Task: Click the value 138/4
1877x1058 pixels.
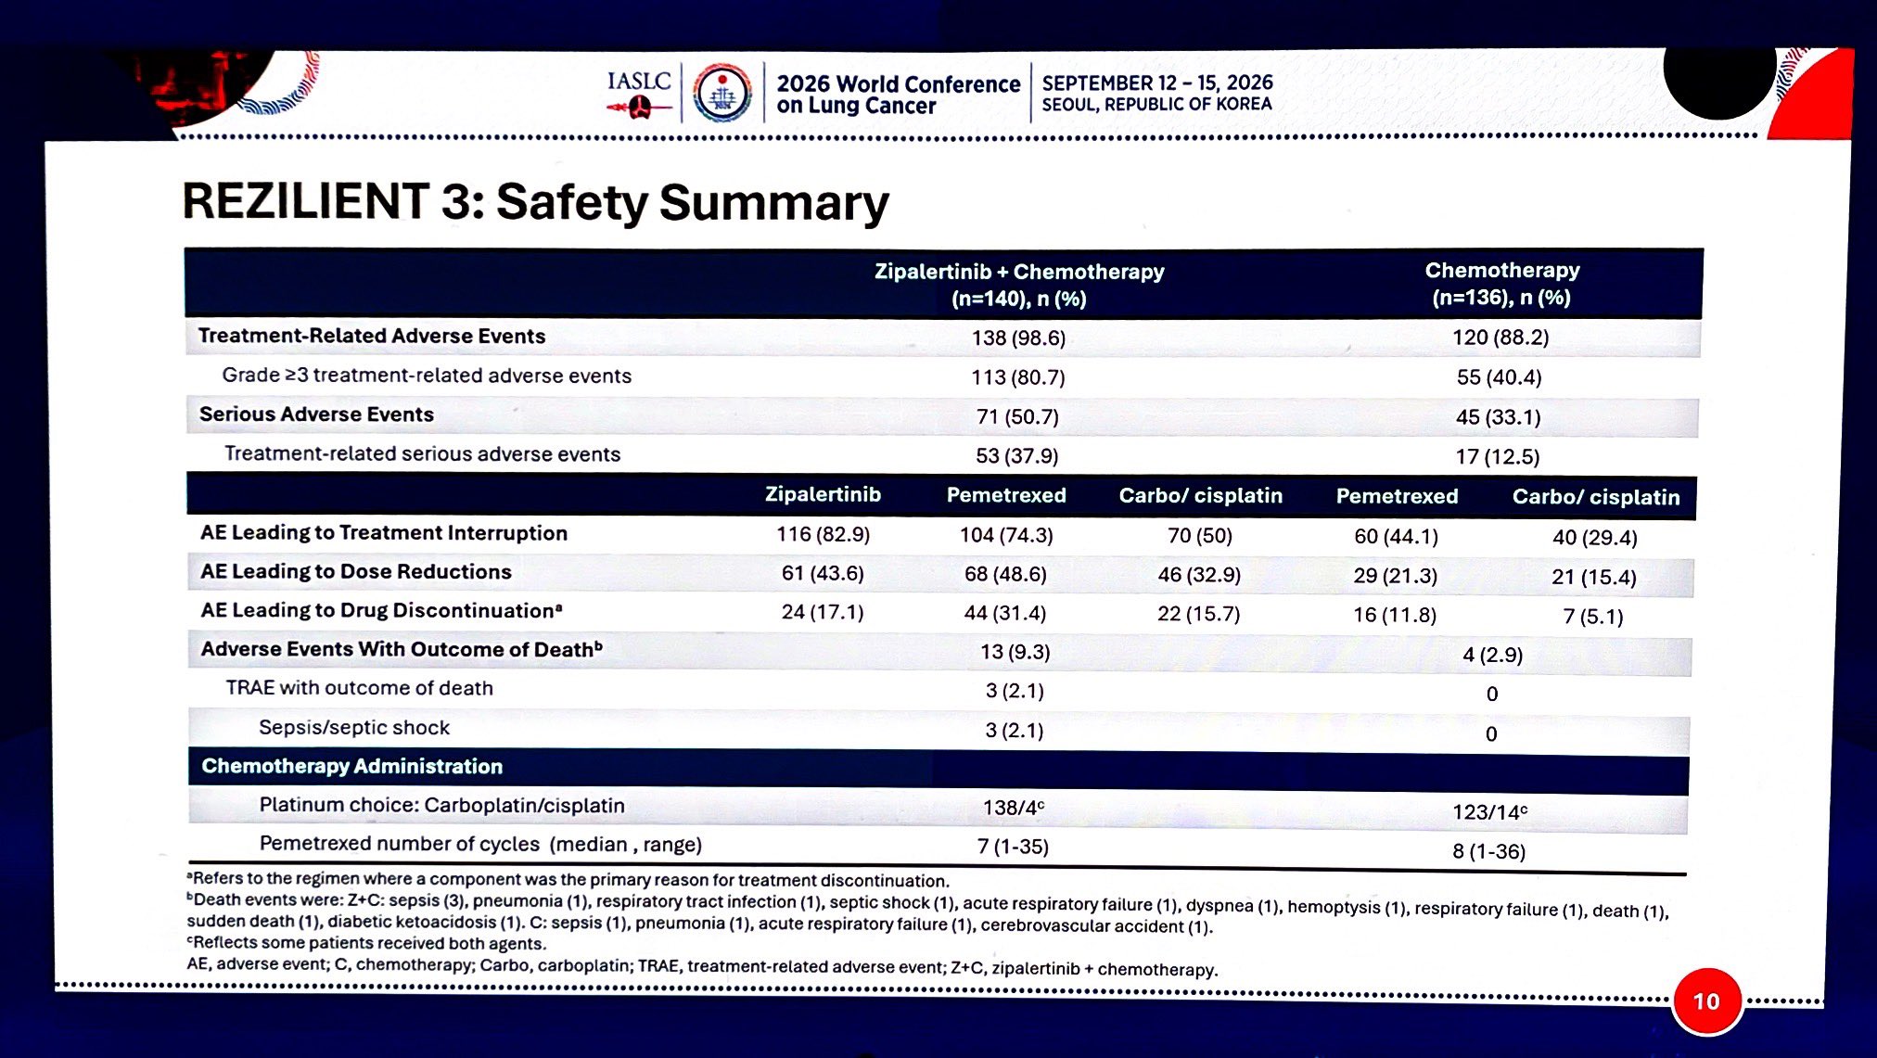Action: pyautogui.click(x=1014, y=808)
